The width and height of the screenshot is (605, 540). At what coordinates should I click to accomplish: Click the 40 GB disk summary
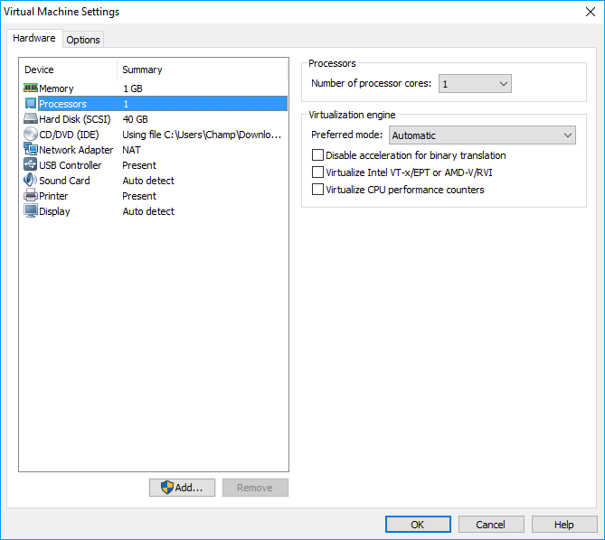pyautogui.click(x=135, y=119)
